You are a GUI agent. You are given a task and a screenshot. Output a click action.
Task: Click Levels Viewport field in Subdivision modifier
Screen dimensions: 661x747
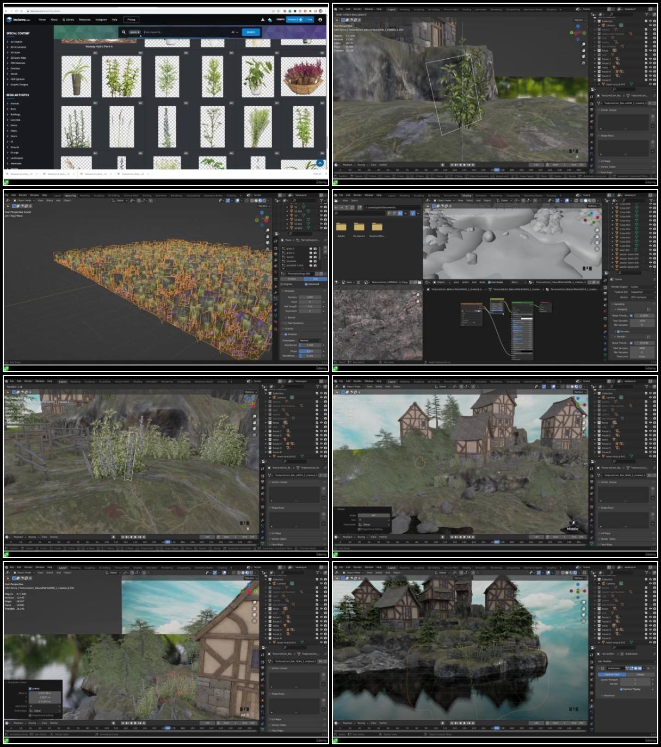click(x=635, y=680)
